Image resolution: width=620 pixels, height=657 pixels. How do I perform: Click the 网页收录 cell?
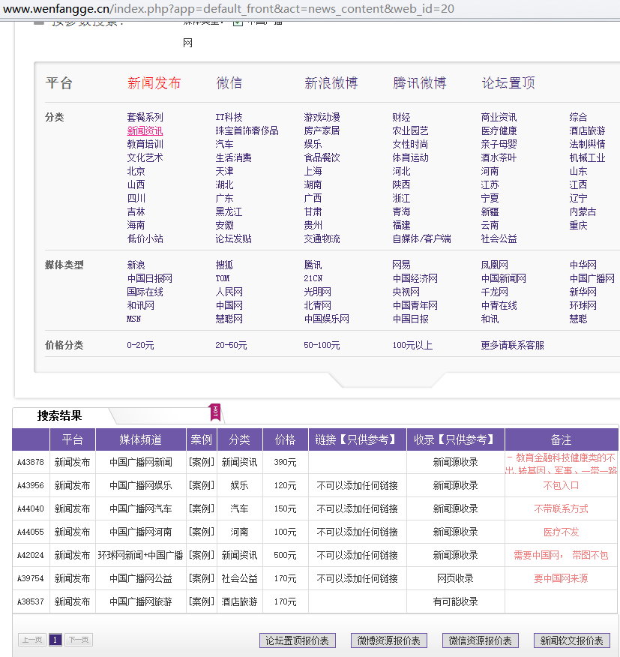click(x=455, y=579)
